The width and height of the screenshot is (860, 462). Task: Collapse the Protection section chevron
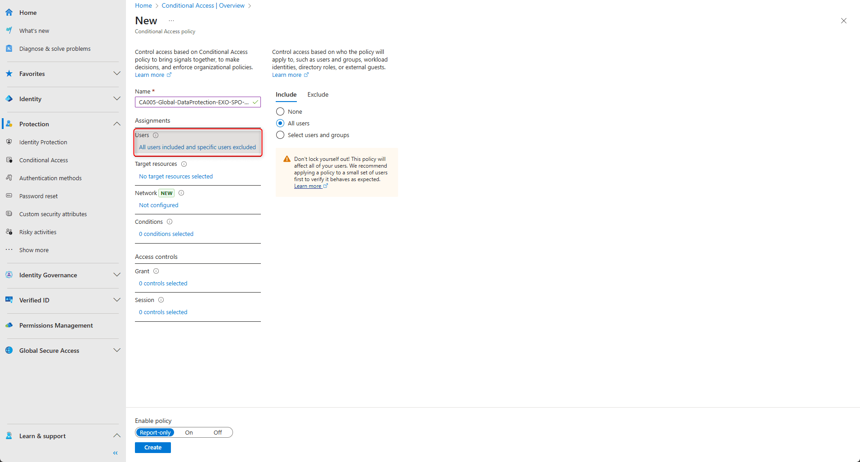[117, 124]
